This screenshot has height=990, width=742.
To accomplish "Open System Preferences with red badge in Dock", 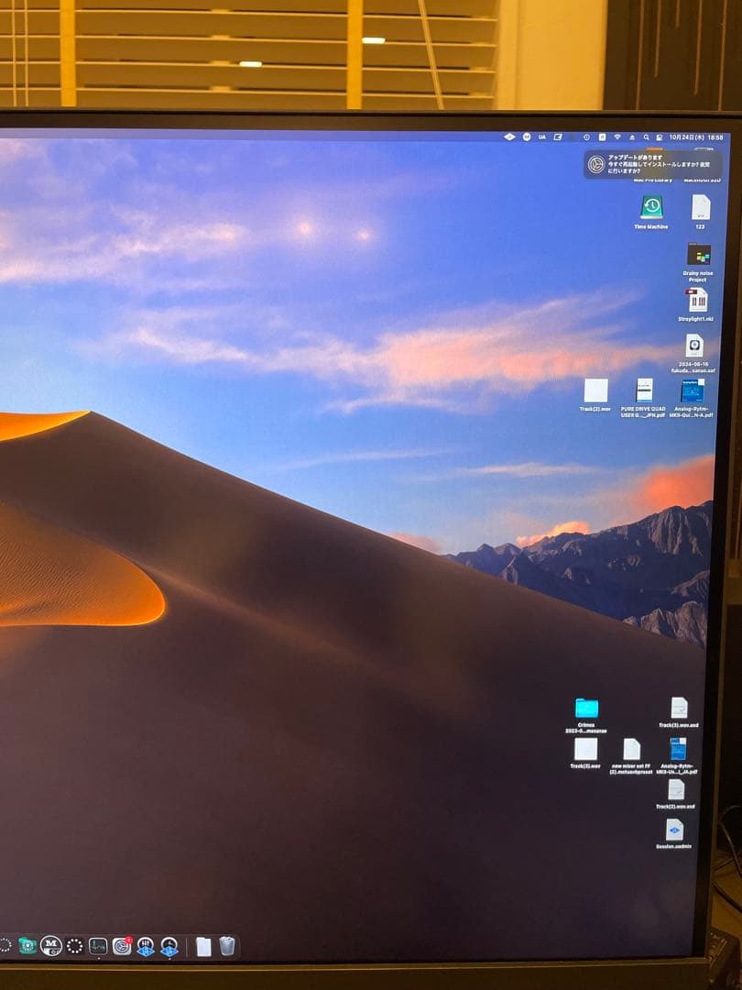I will point(122,946).
